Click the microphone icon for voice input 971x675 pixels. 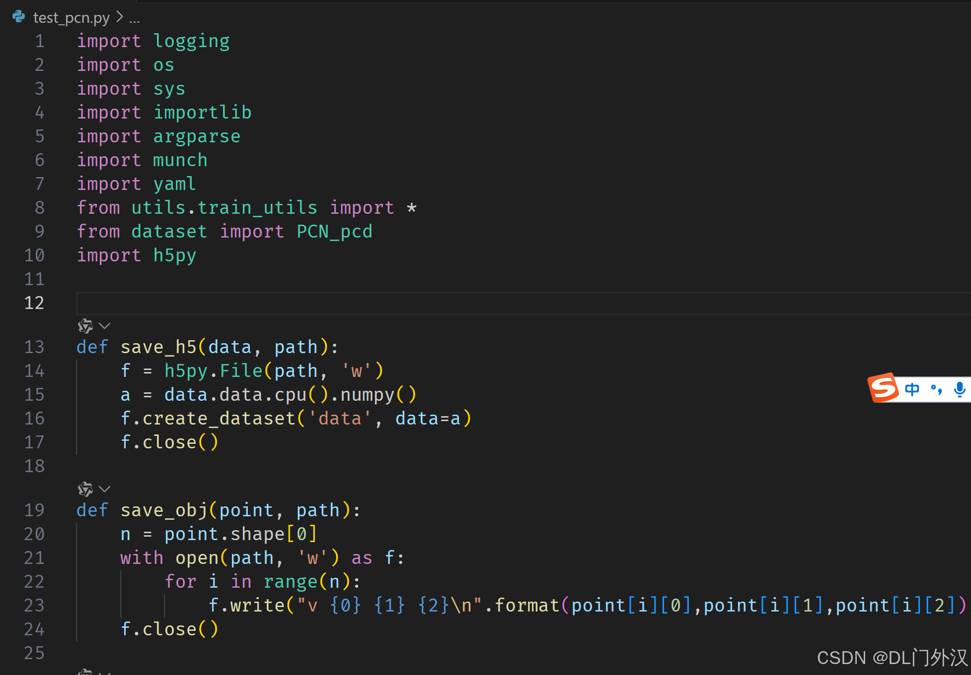[x=960, y=389]
